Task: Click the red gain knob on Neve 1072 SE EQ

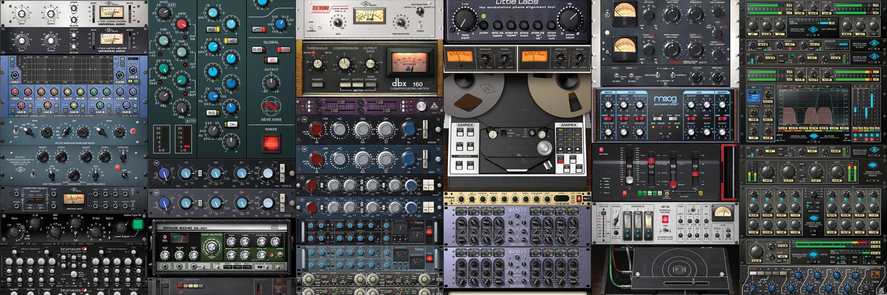Action: coord(316,129)
